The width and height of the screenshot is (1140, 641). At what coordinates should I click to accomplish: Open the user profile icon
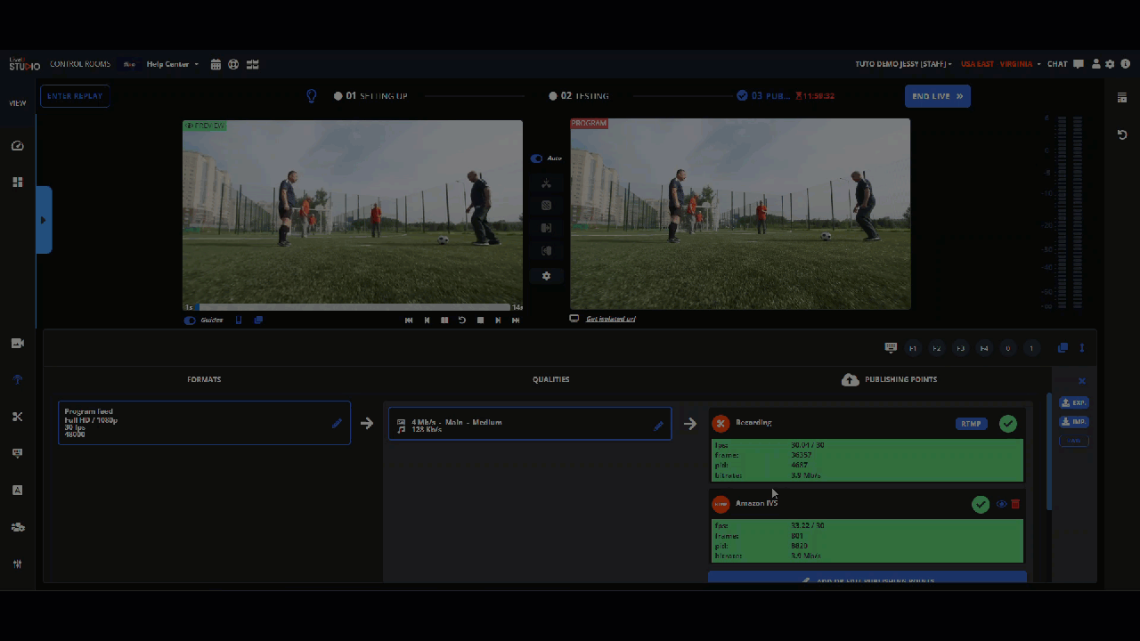[1096, 64]
